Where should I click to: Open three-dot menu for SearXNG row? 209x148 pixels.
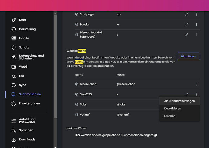pyautogui.click(x=197, y=94)
